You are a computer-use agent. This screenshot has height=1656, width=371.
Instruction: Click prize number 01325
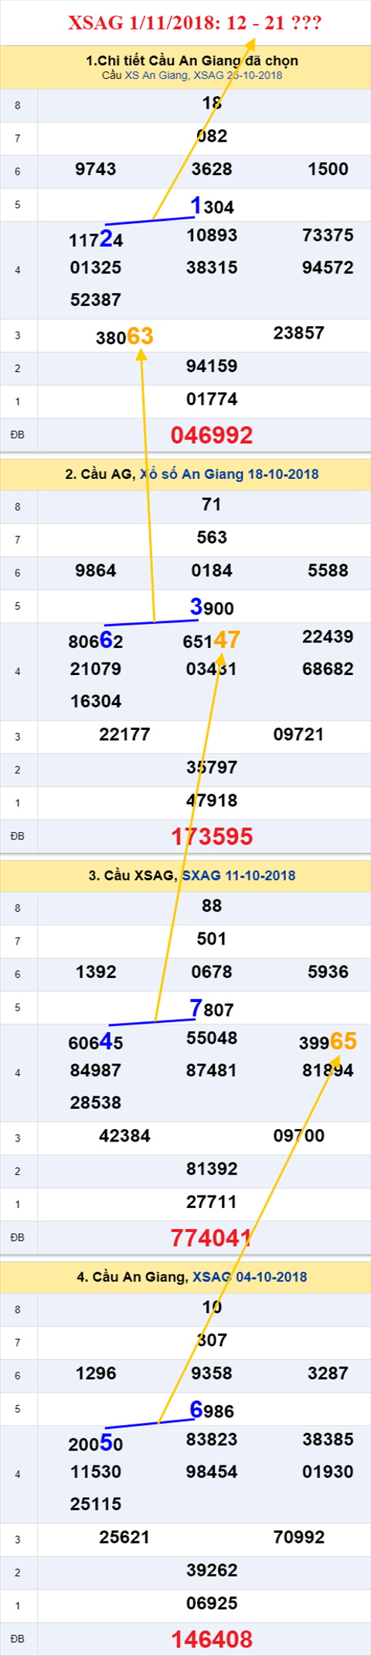coord(96,268)
